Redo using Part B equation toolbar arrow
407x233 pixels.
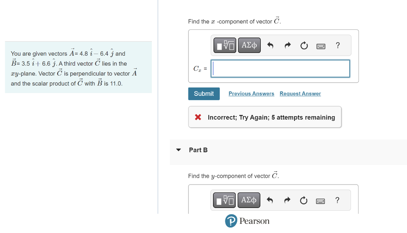(287, 200)
